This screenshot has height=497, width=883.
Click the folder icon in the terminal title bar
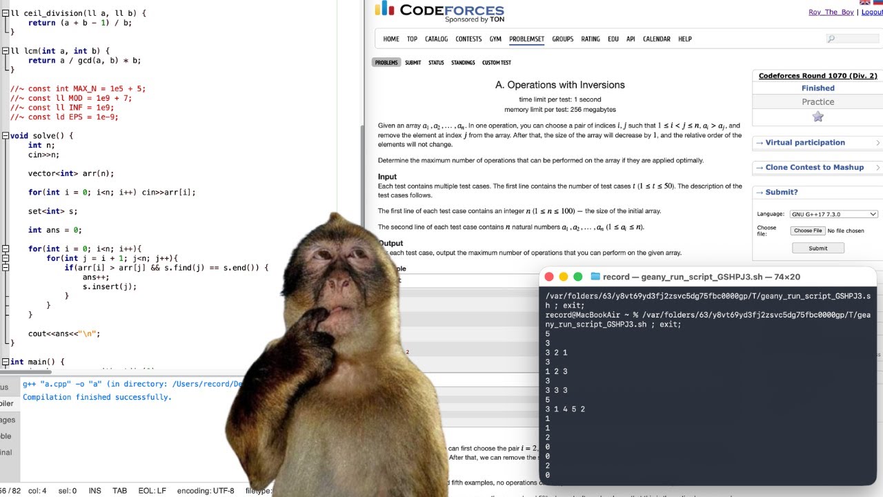(596, 277)
